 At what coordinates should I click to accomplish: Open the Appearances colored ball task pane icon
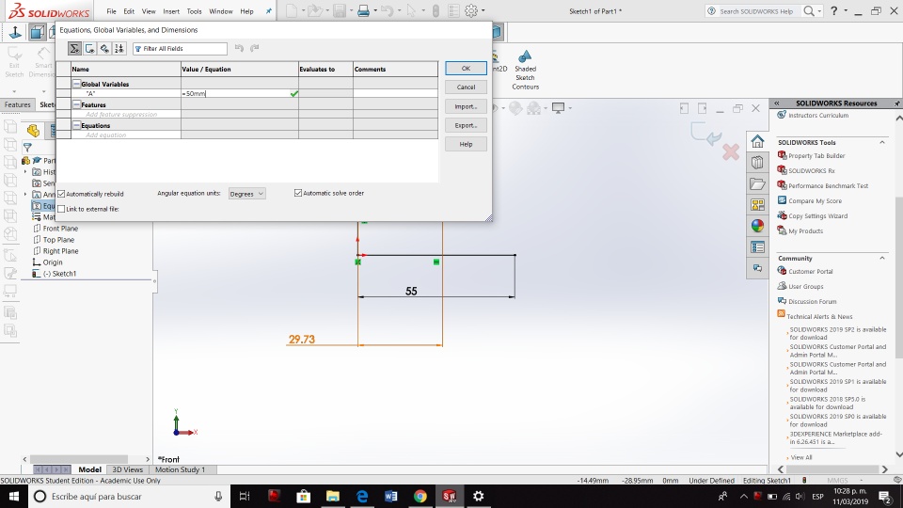(757, 226)
